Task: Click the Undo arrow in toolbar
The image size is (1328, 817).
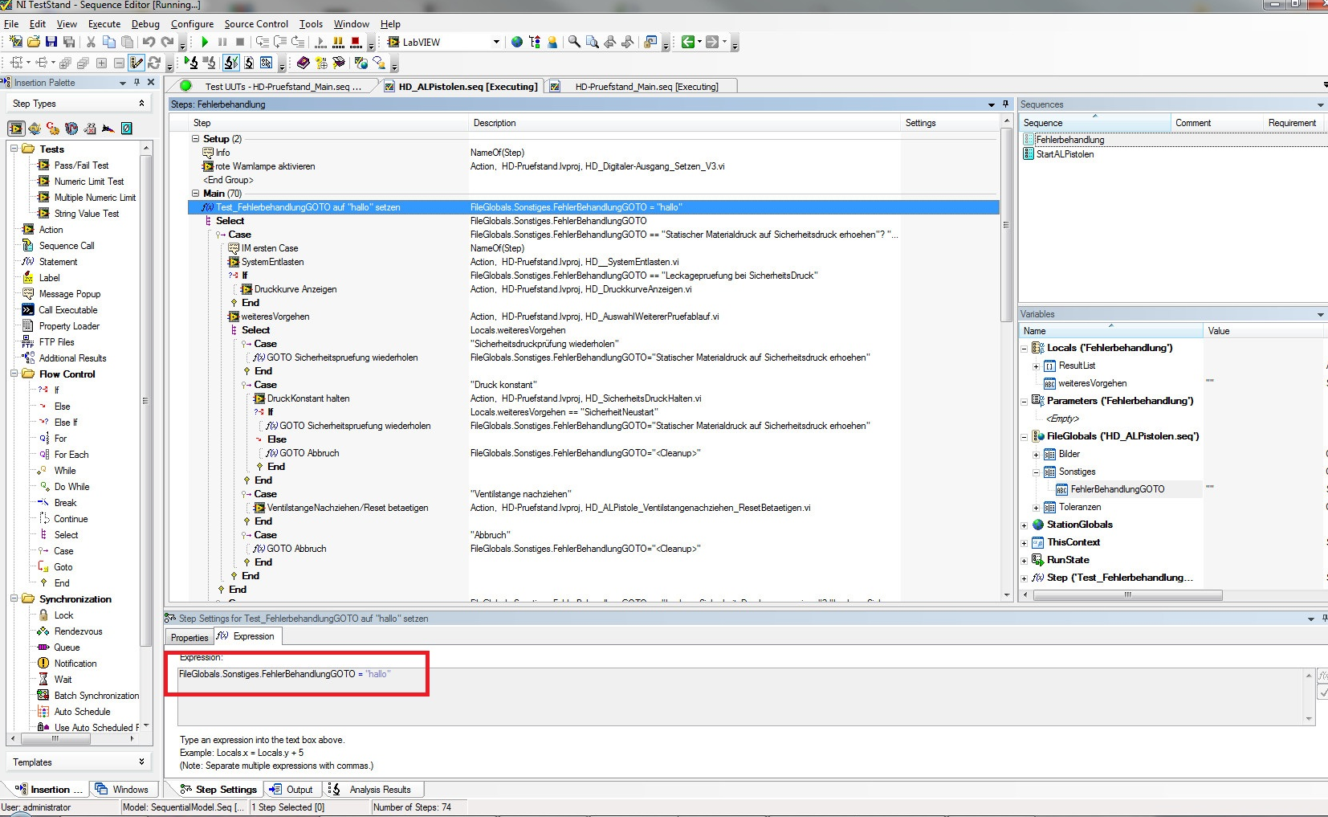Action: pyautogui.click(x=149, y=43)
